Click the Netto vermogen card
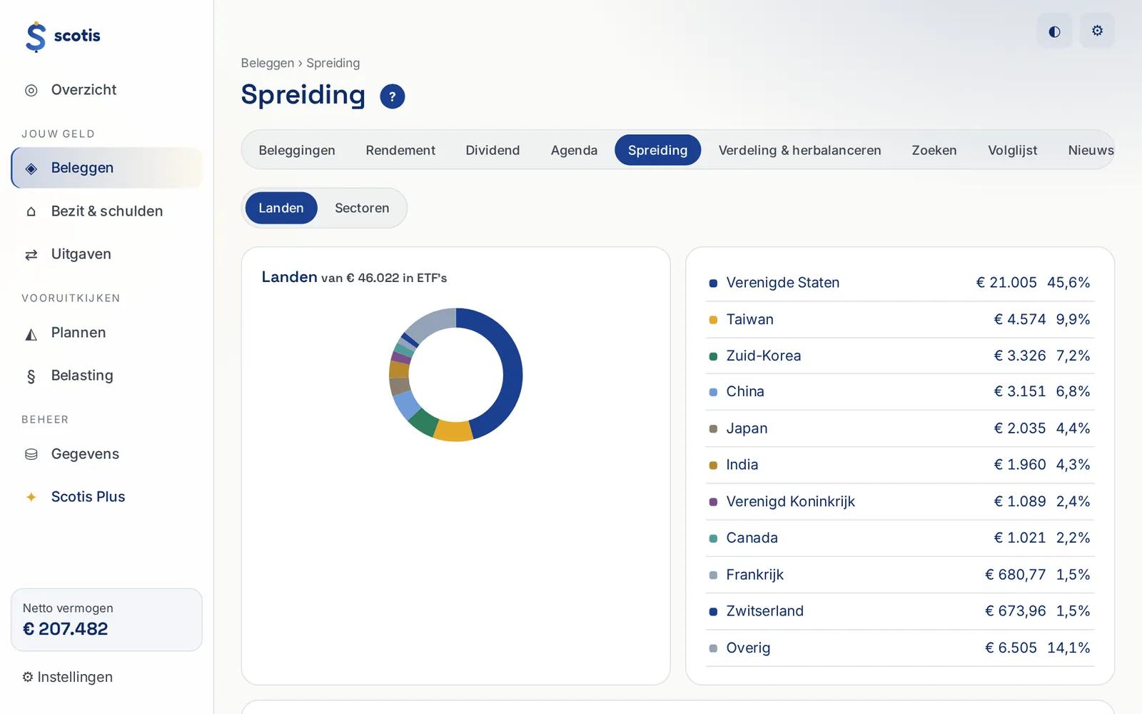The image size is (1142, 714). (106, 620)
